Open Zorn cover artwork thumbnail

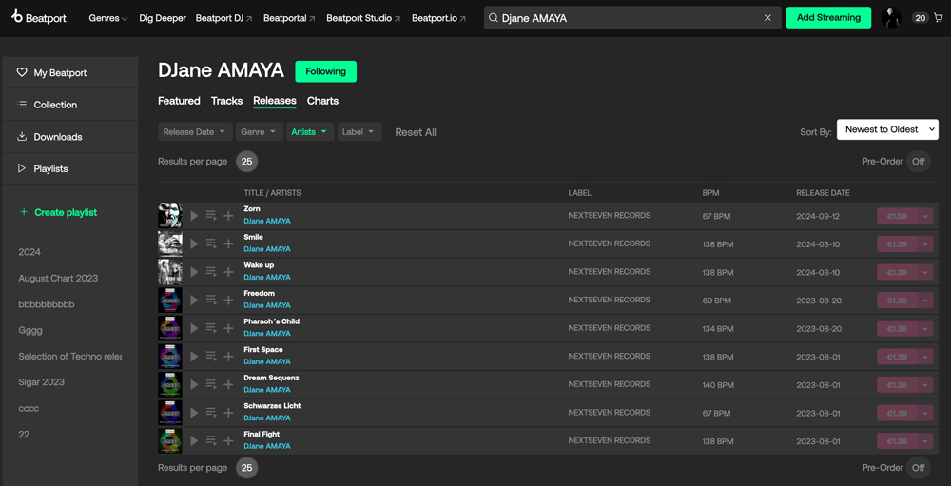point(170,215)
